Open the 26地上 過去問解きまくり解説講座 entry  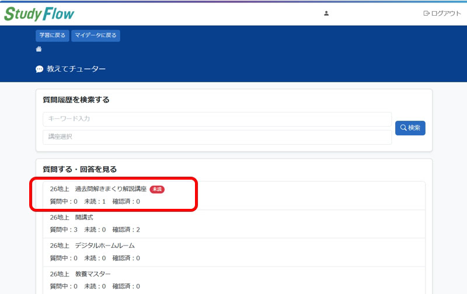pos(98,189)
